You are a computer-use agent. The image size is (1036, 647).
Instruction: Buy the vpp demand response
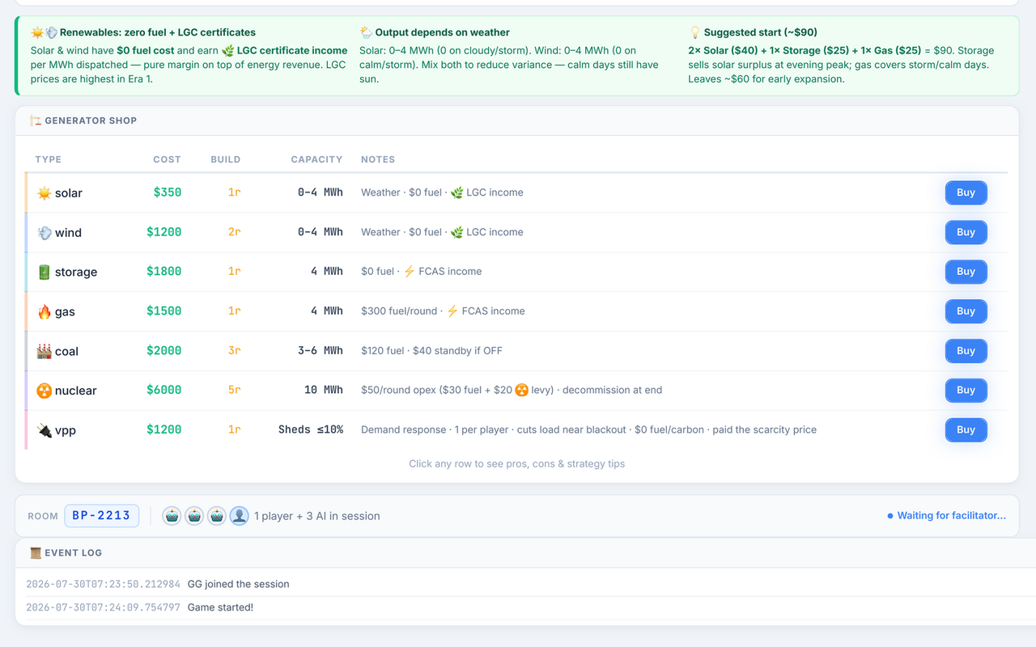(966, 429)
